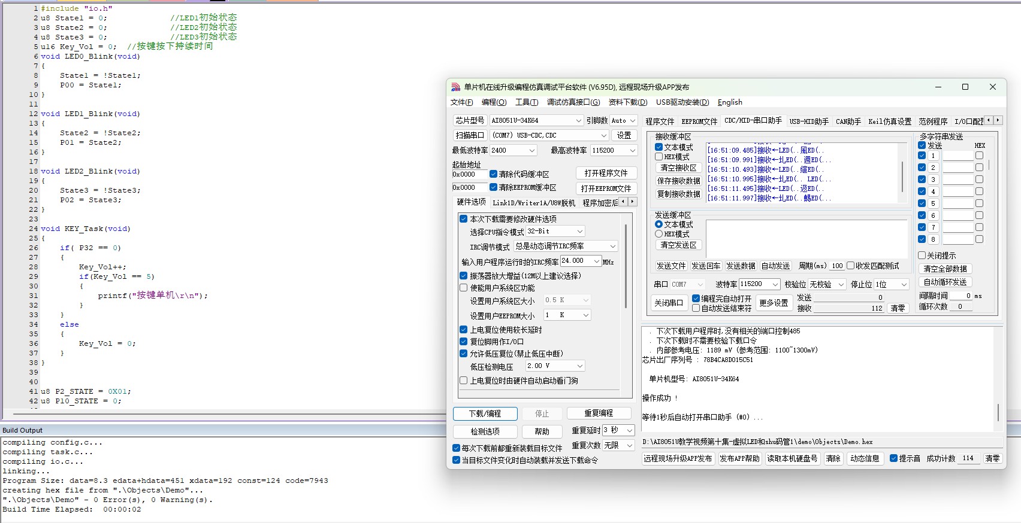The width and height of the screenshot is (1021, 523).
Task: Enable receive buffer HEX模式 checkbox
Action: pyautogui.click(x=658, y=157)
